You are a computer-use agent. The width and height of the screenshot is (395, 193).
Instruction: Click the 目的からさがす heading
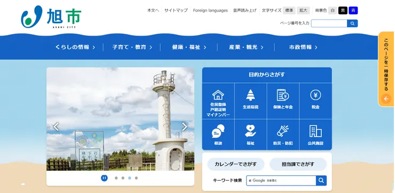click(x=267, y=74)
